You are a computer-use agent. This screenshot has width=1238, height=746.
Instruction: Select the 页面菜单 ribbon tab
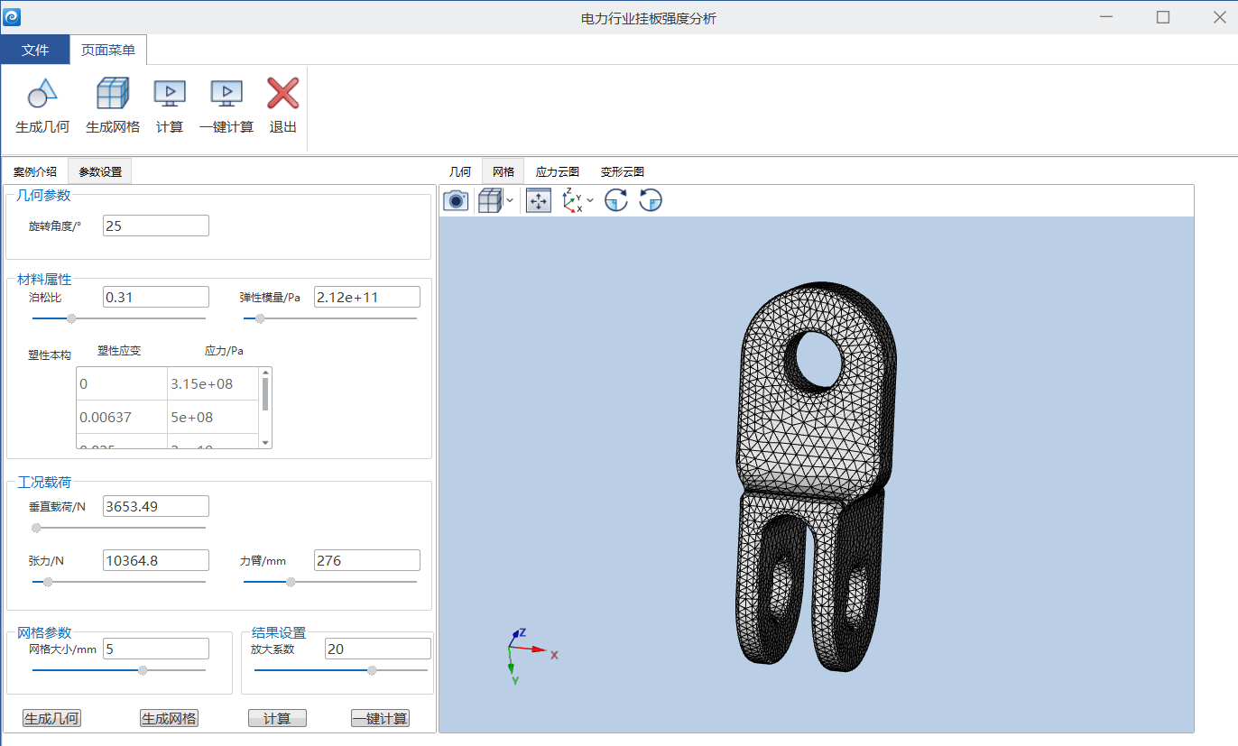(x=108, y=50)
